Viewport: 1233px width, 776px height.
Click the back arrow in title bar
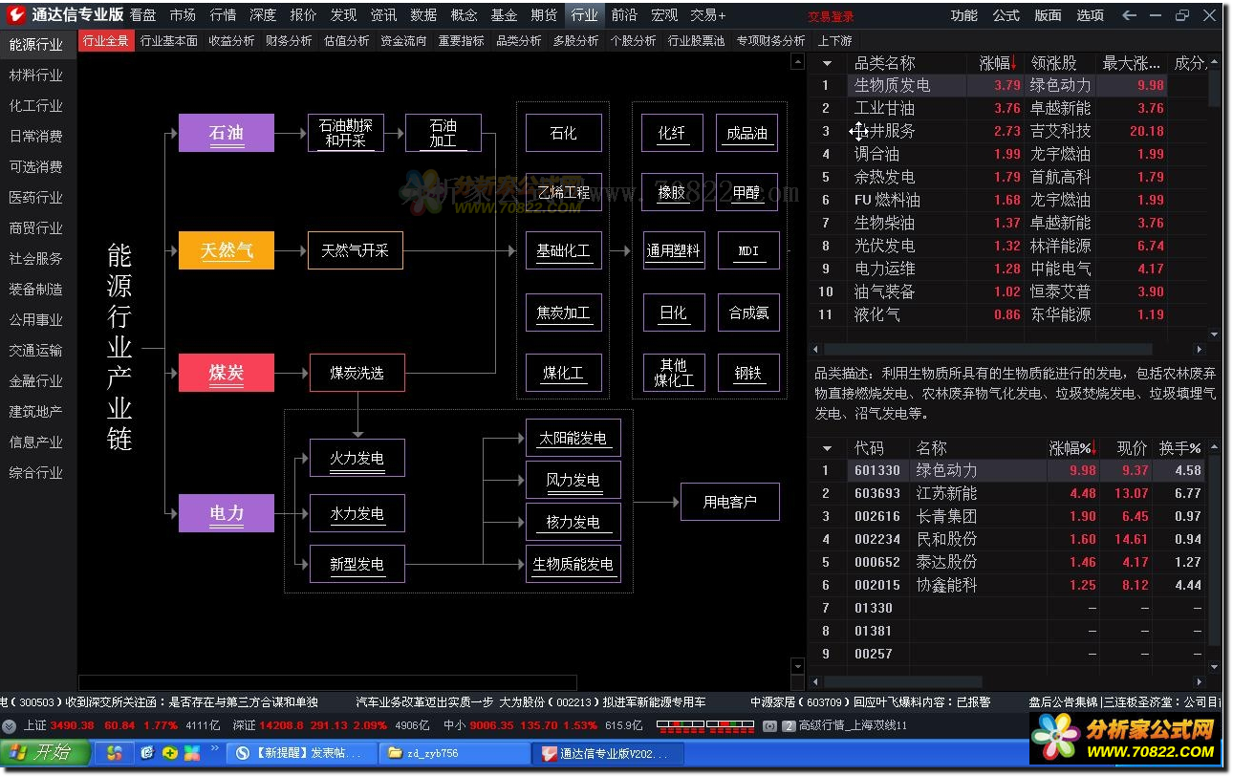(x=1130, y=15)
